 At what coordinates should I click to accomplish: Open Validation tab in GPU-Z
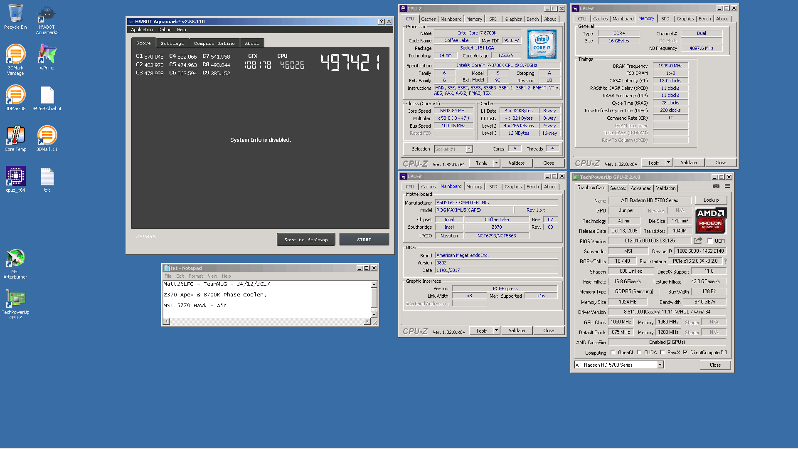coord(666,188)
